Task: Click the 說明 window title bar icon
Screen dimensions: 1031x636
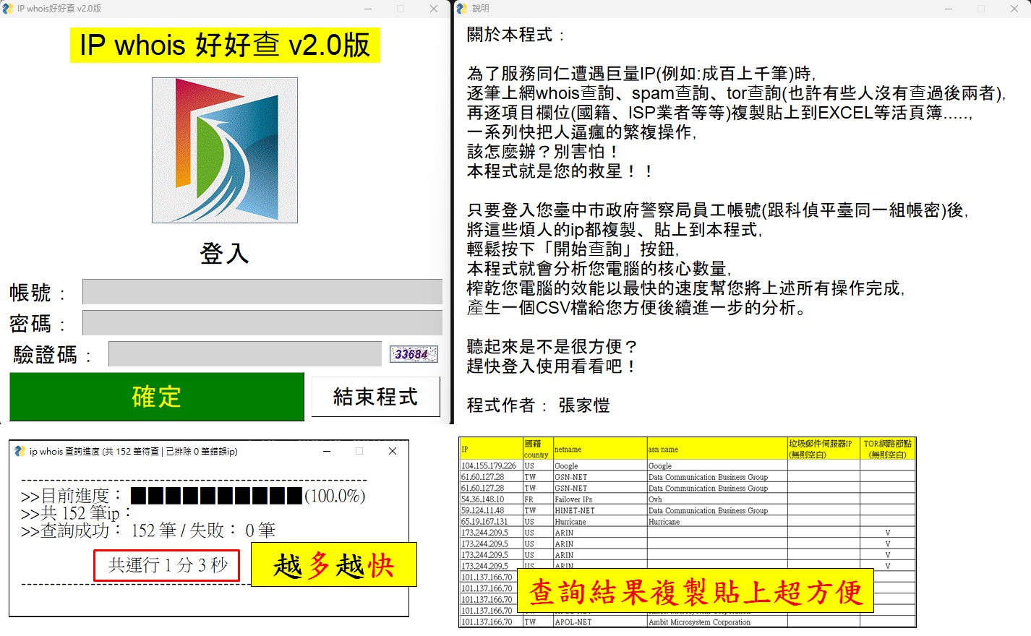Action: [462, 9]
